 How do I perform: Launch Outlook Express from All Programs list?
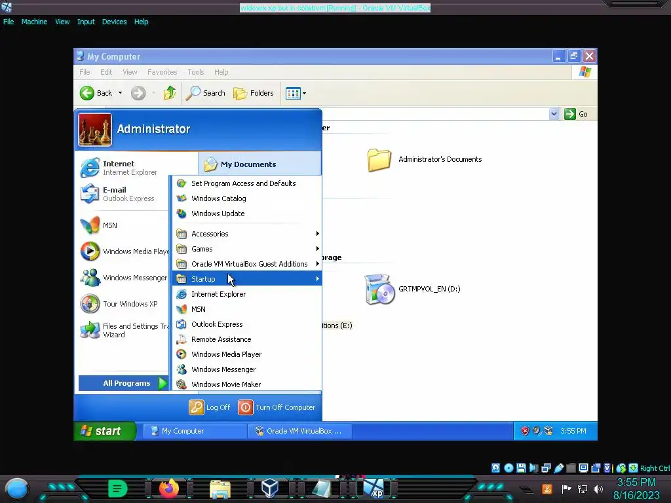247,324
